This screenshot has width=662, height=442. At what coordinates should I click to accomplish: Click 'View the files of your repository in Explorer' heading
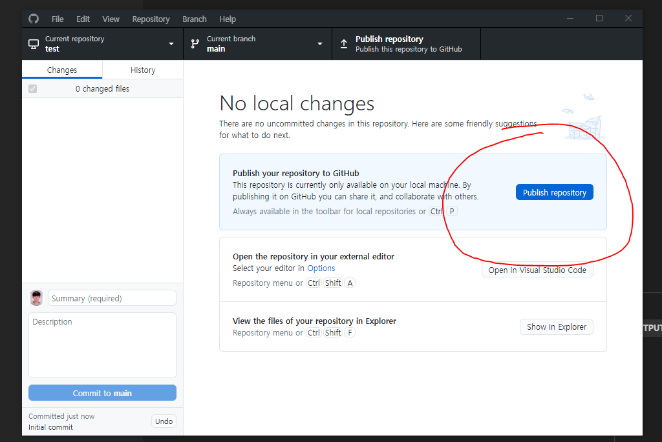point(314,321)
